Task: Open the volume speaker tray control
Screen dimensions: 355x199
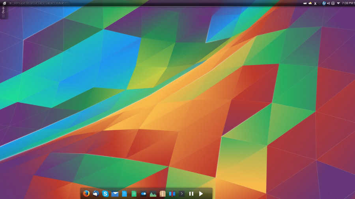Action: (329, 3)
